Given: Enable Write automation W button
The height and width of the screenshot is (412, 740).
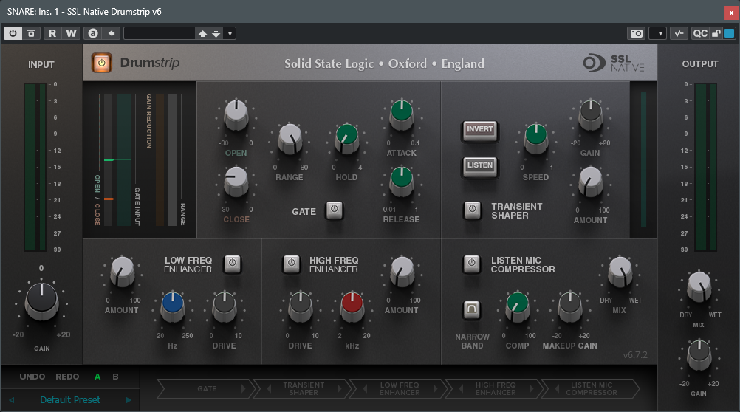Looking at the screenshot, I should (x=71, y=33).
